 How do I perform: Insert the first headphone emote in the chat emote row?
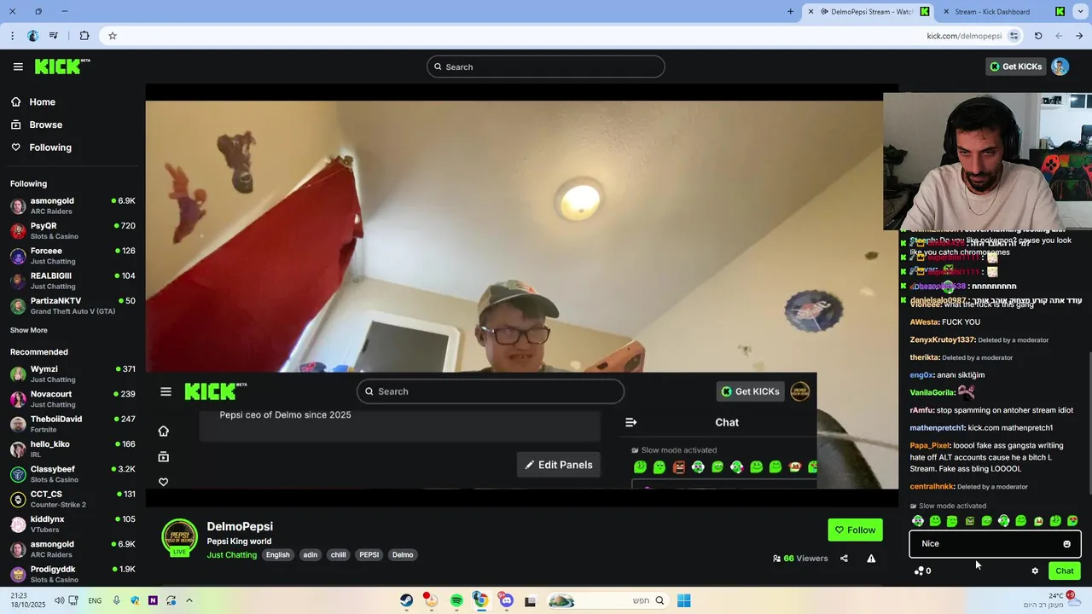click(x=918, y=521)
